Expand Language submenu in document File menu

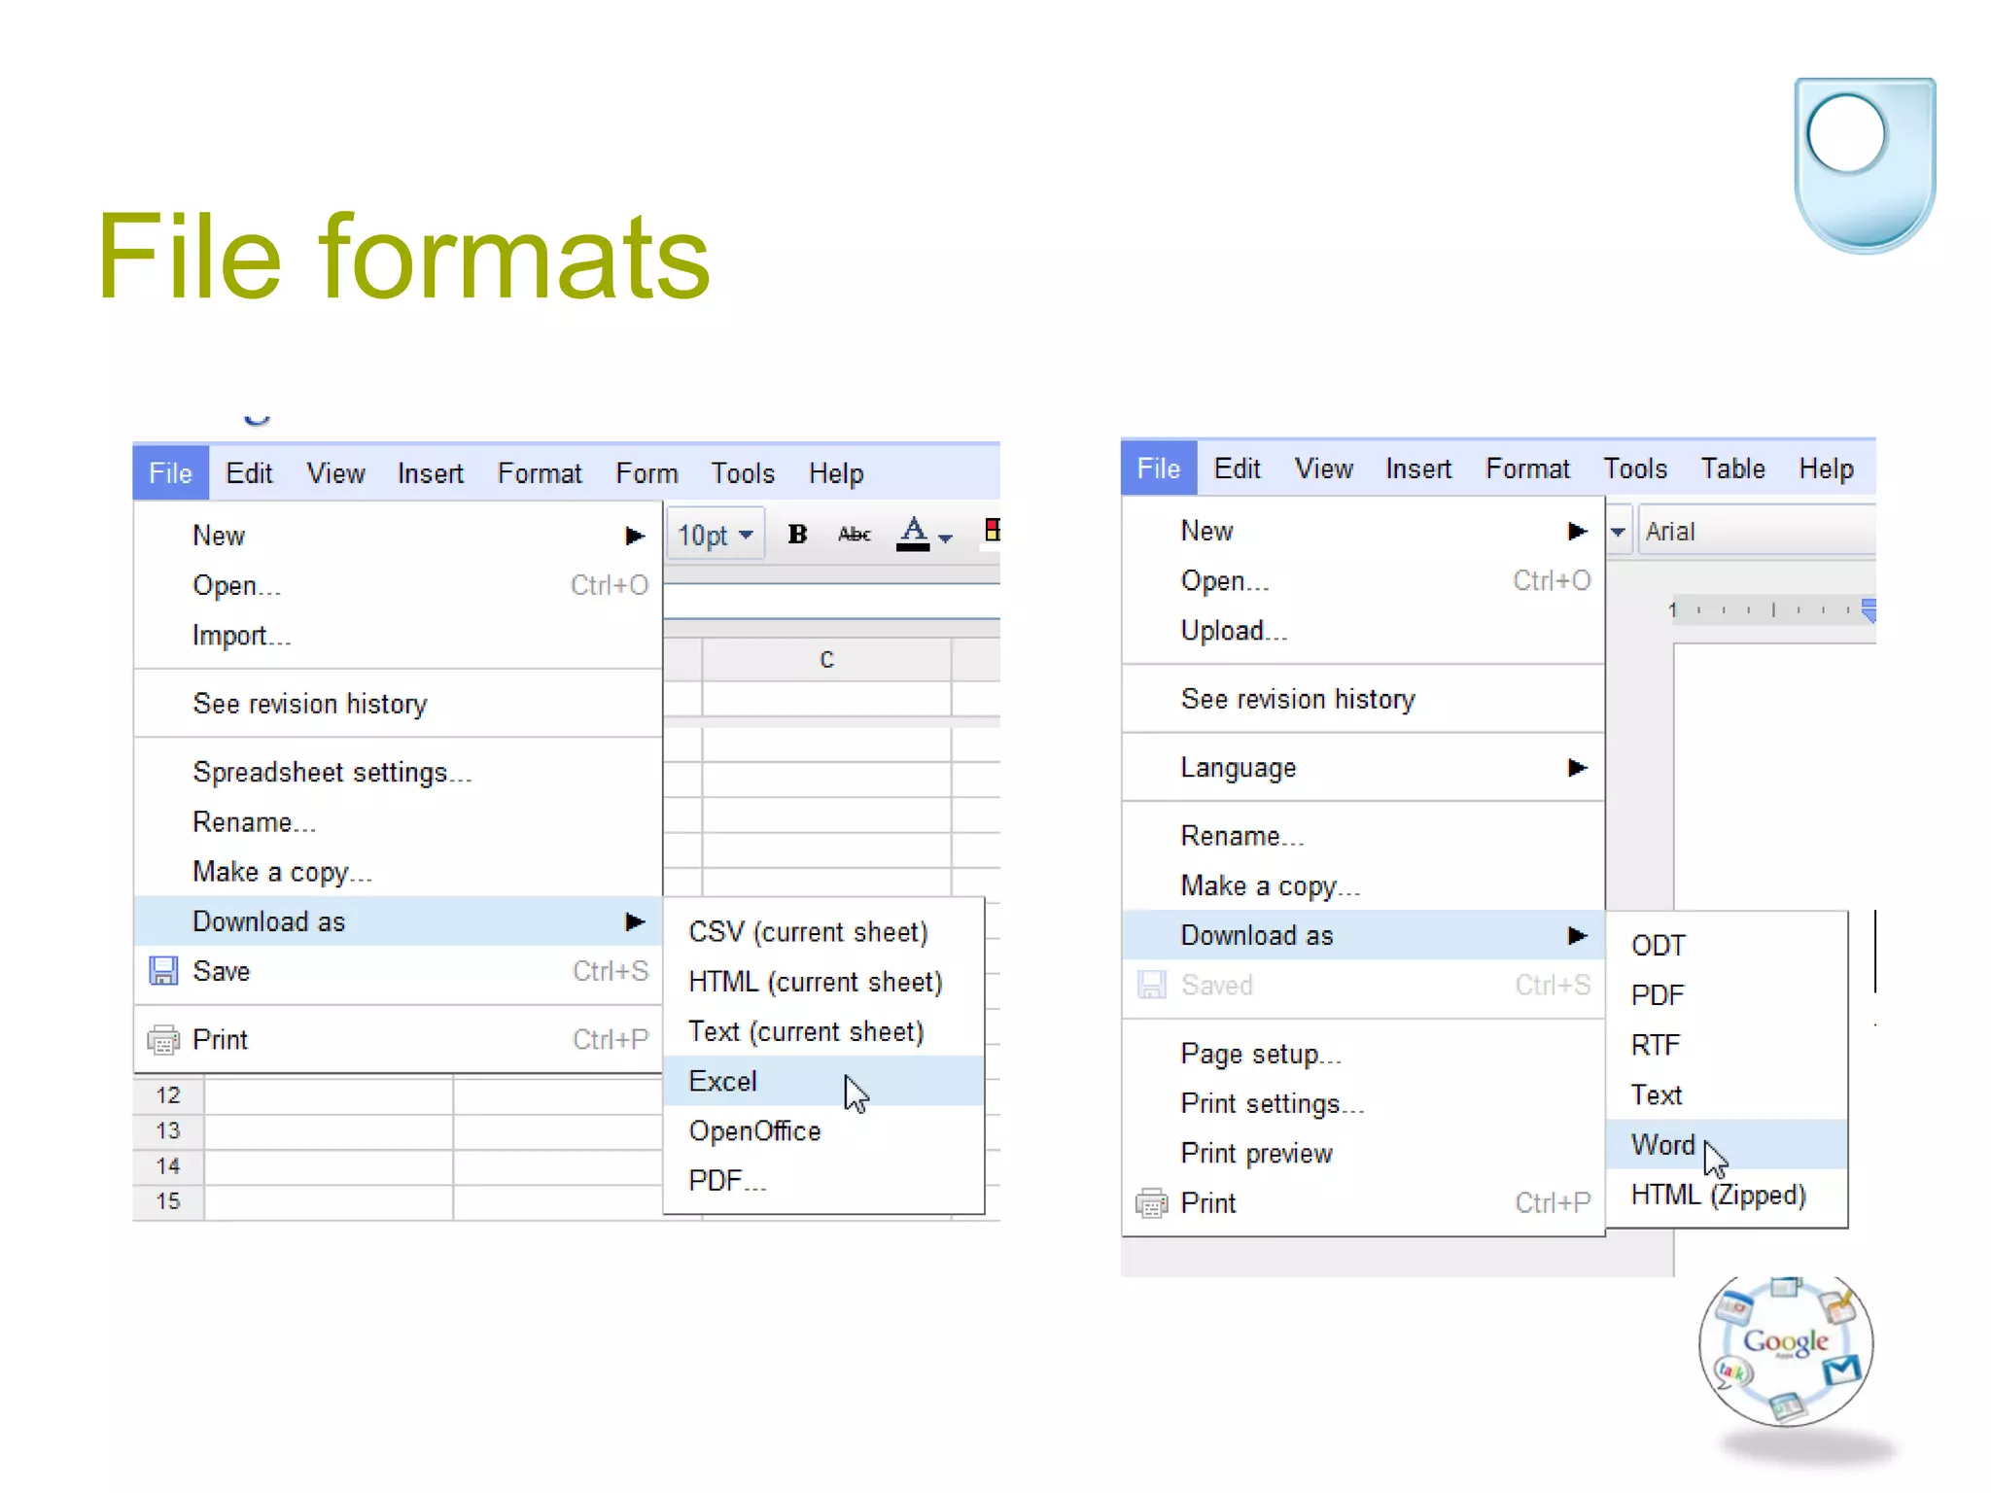point(1577,768)
